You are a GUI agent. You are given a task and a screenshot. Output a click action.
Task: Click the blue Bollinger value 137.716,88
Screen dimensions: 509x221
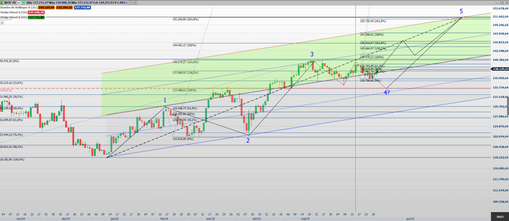point(83,7)
